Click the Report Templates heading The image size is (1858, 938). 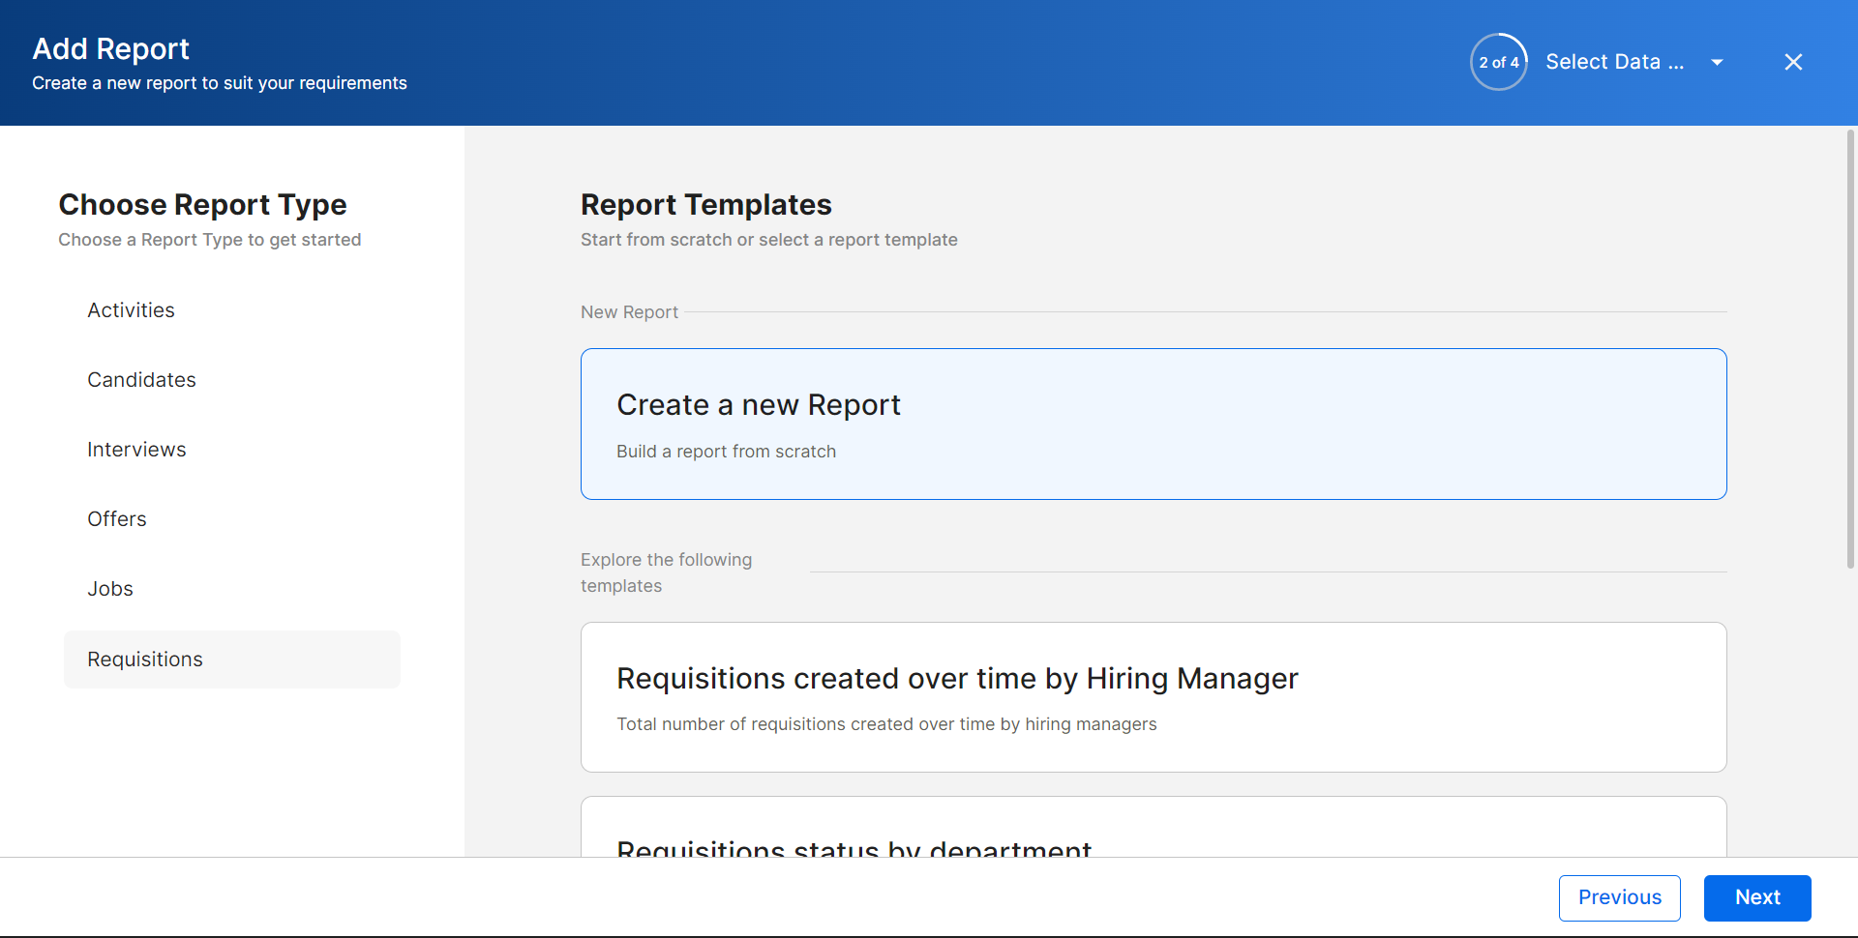coord(705,204)
